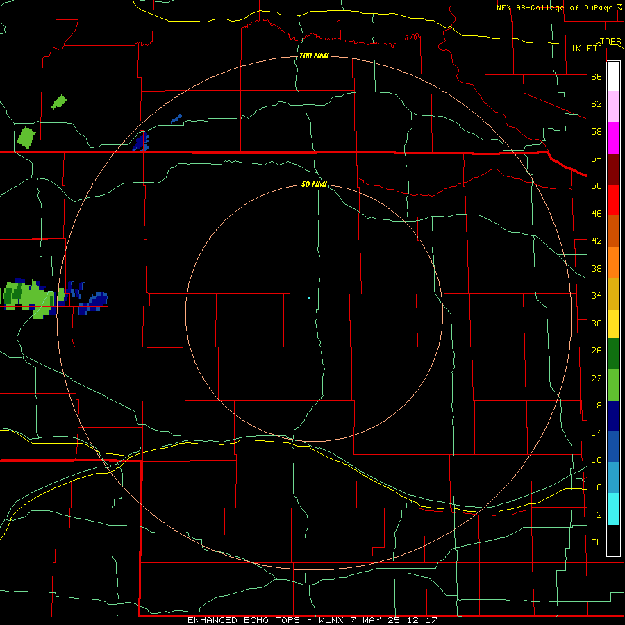The height and width of the screenshot is (625, 625).
Task: Click the blue echo on the thick state border
Action: (141, 142)
